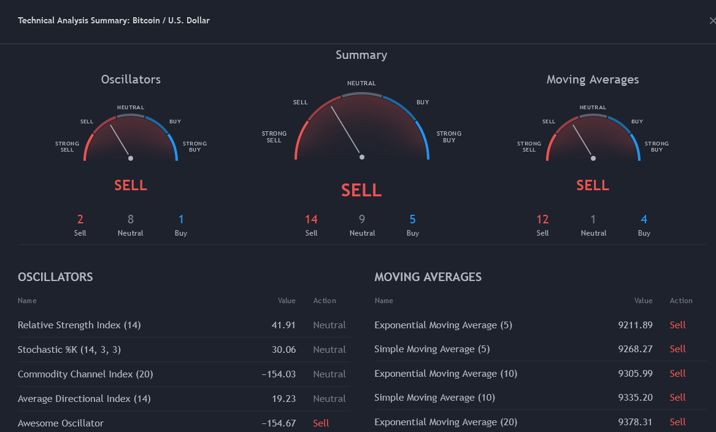Select the Oscillators Sell count of 2
The width and height of the screenshot is (716, 432).
80,219
